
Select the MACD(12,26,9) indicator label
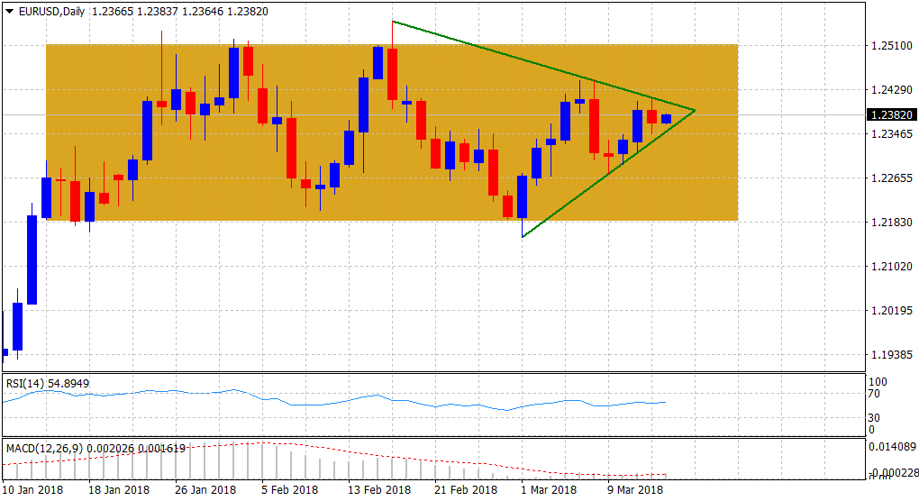96,449
